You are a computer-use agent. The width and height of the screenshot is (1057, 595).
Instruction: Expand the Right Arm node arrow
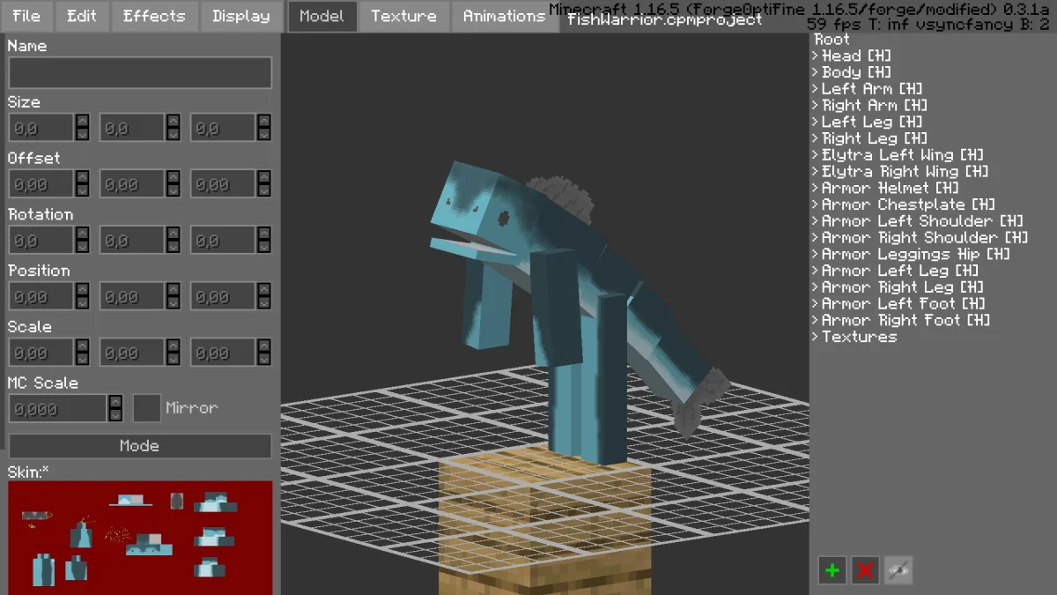(815, 106)
